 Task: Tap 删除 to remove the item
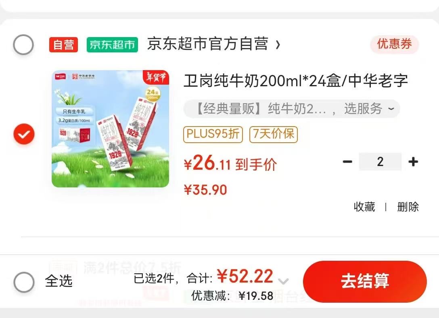408,207
